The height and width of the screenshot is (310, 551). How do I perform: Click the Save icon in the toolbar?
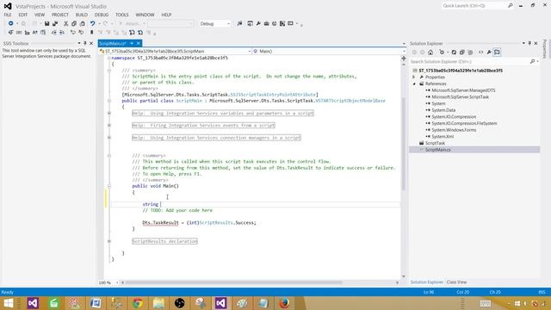click(46, 23)
